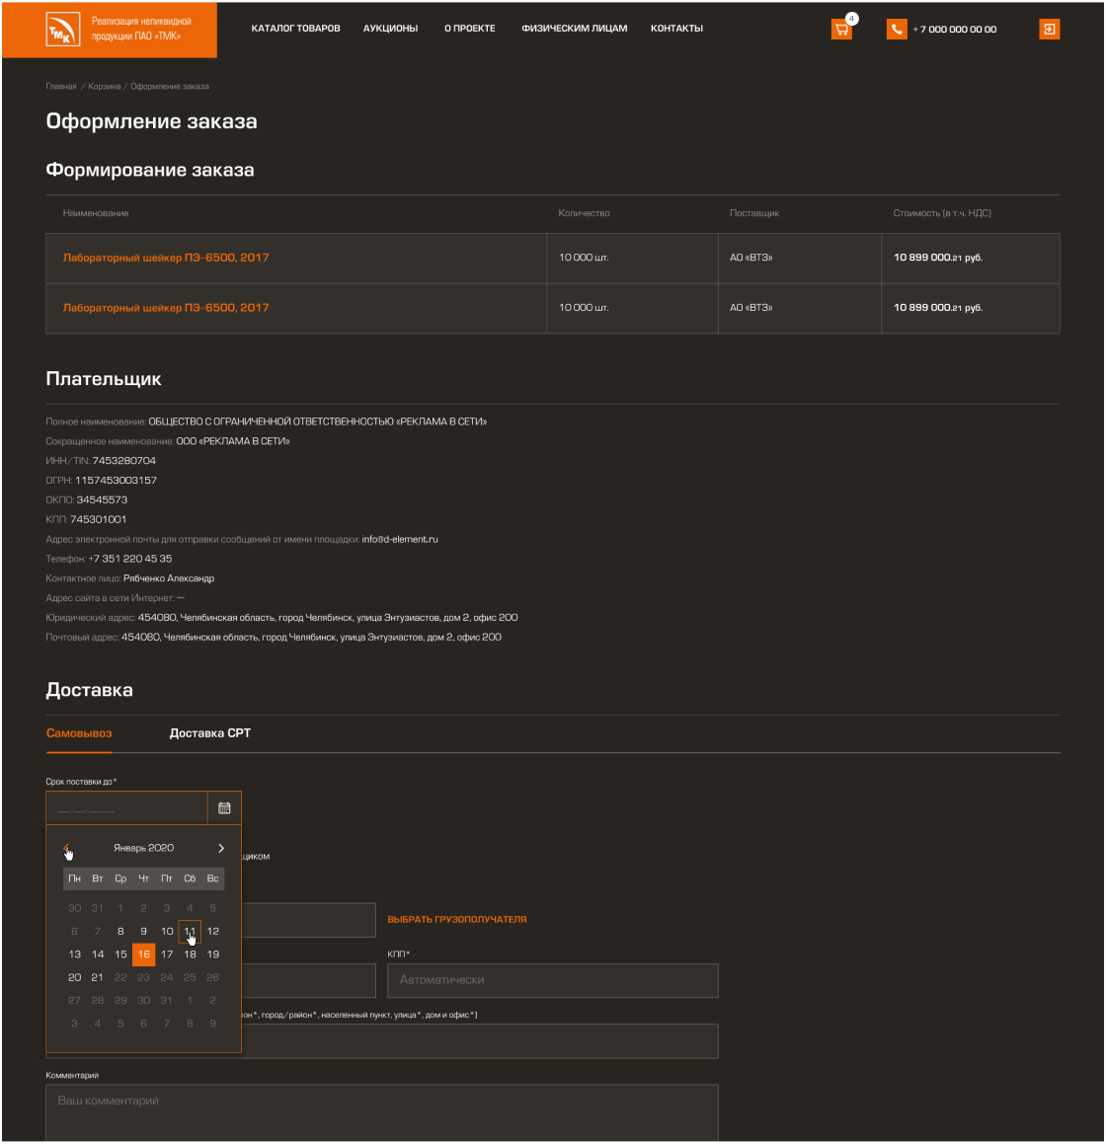Click the calendar icon in date field

[224, 808]
